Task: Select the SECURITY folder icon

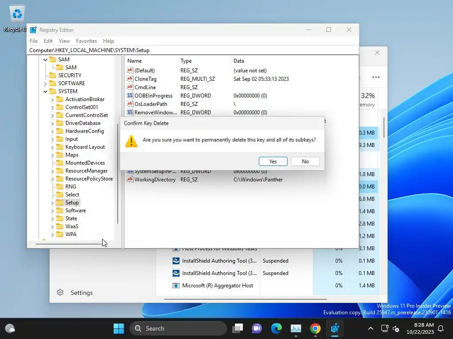Action: 53,75
